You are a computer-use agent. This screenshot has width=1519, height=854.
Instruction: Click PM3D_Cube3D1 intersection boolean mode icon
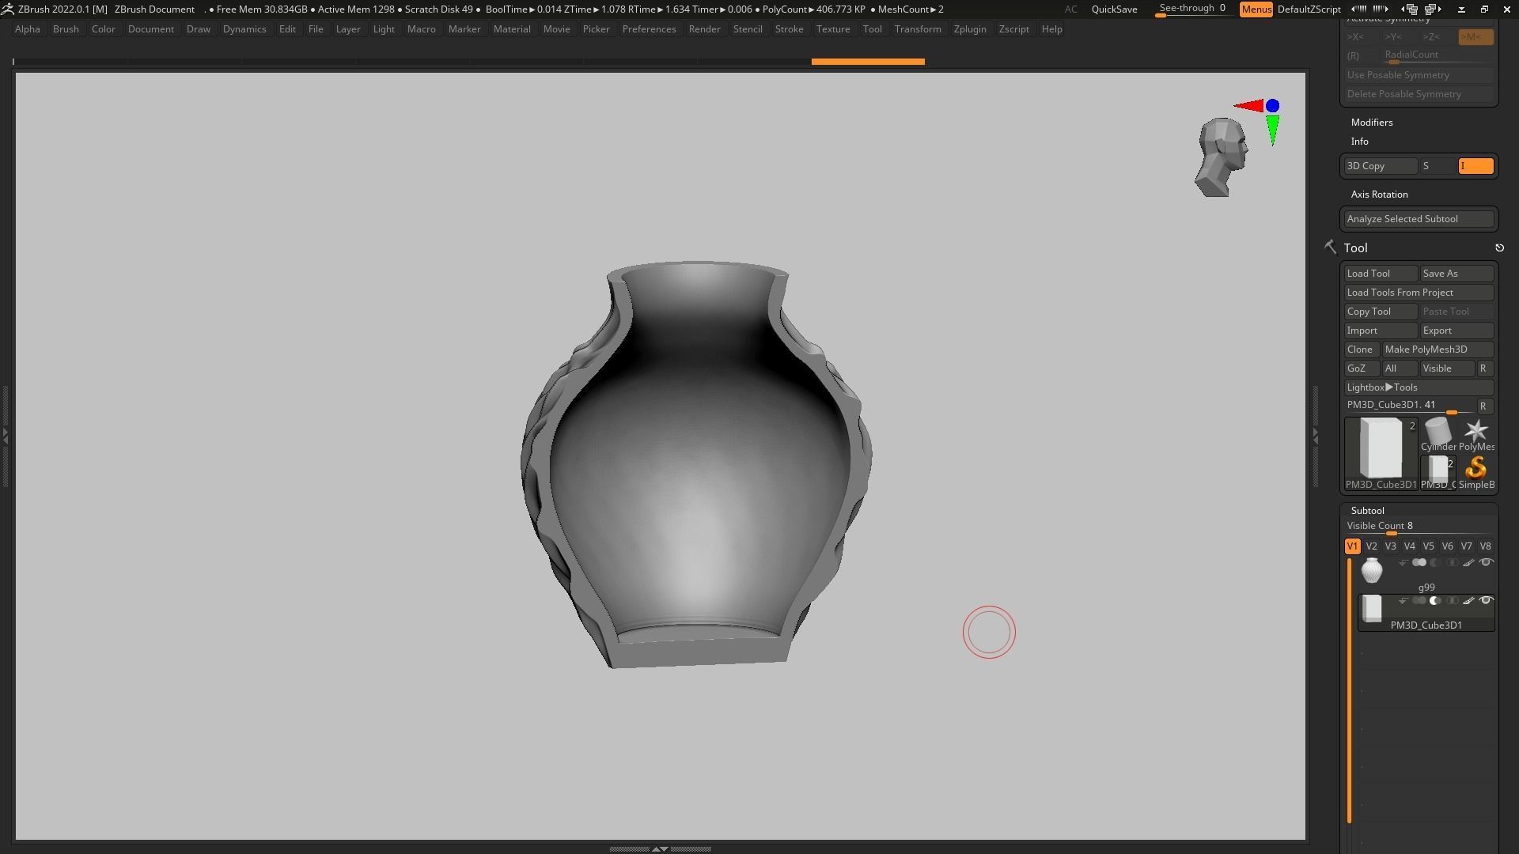pos(1452,601)
